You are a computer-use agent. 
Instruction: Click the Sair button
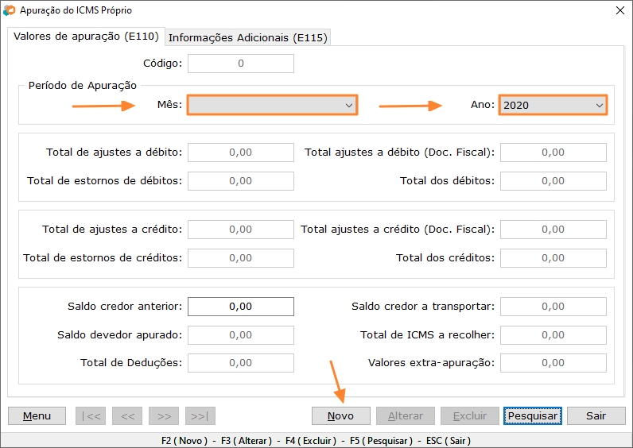tap(596, 415)
